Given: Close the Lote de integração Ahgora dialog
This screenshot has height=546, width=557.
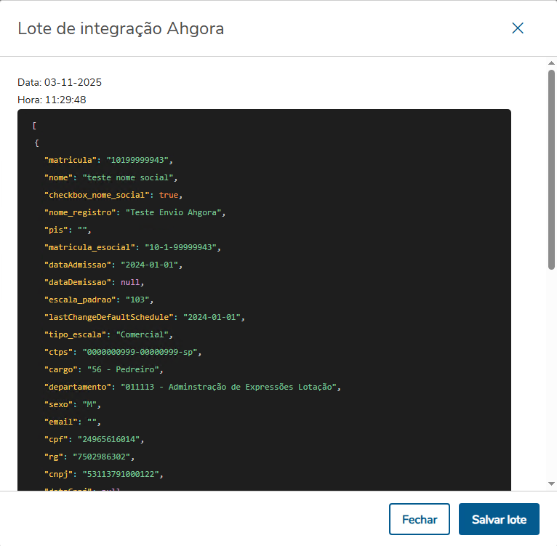Looking at the screenshot, I should pos(518,28).
